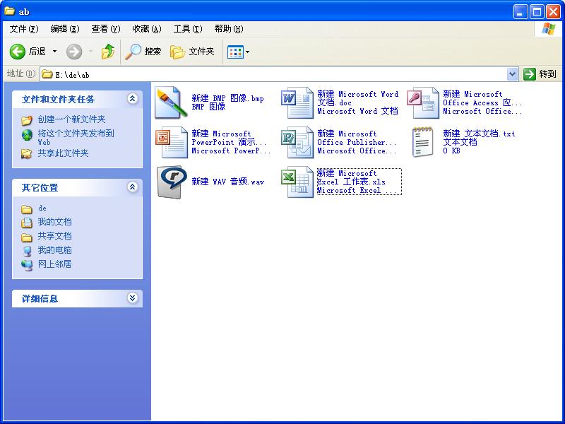Screen dimensions: 565x424
Task: Go up one folder level
Action: coord(108,52)
